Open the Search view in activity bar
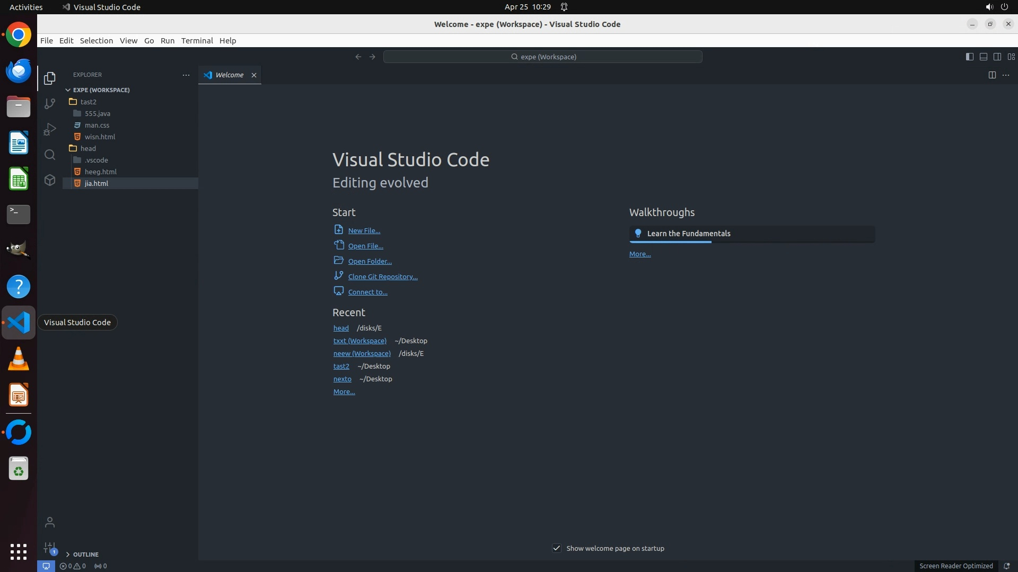Image resolution: width=1018 pixels, height=572 pixels. pyautogui.click(x=50, y=155)
